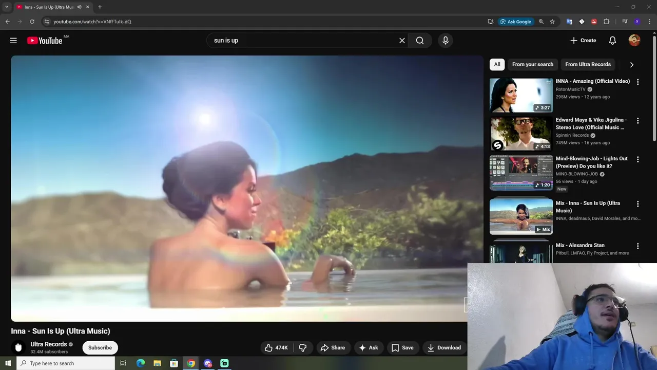The image size is (657, 370).
Task: Open Ultra Records channel name link
Action: click(49, 344)
